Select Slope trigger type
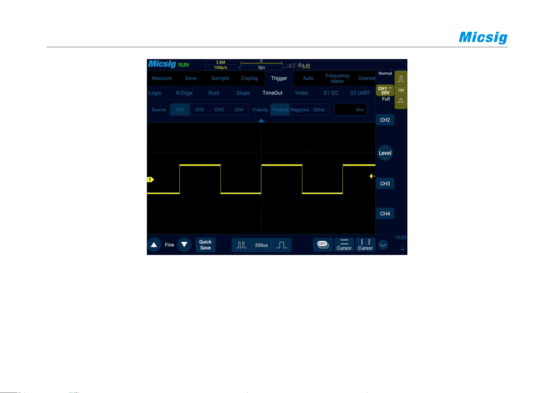 [x=243, y=93]
